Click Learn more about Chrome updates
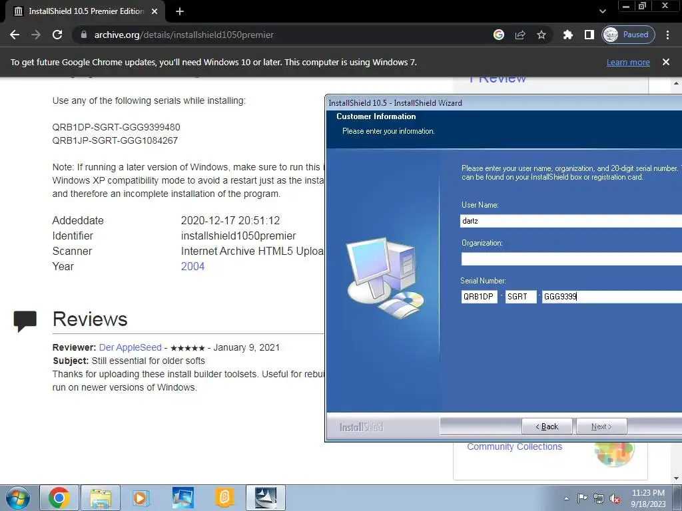This screenshot has width=682, height=511. [x=628, y=62]
